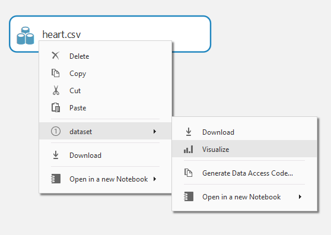Click the clipboard icon beside Paste
Image resolution: width=331 pixels, height=235 pixels.
[56, 107]
